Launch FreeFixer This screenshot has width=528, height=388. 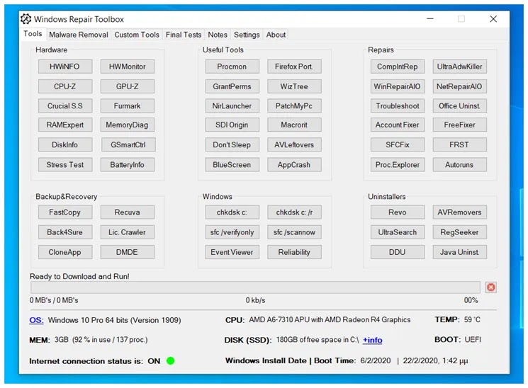coord(460,125)
